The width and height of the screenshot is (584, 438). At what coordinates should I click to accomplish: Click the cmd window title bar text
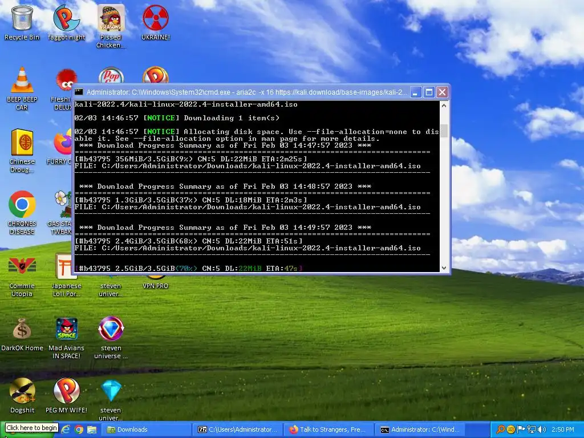coord(246,92)
